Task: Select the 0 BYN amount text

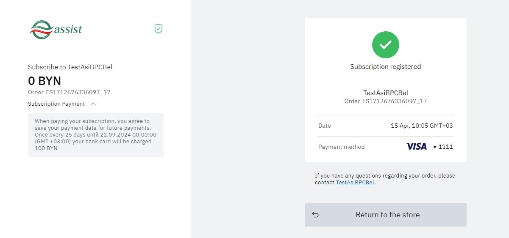Action: coord(45,81)
